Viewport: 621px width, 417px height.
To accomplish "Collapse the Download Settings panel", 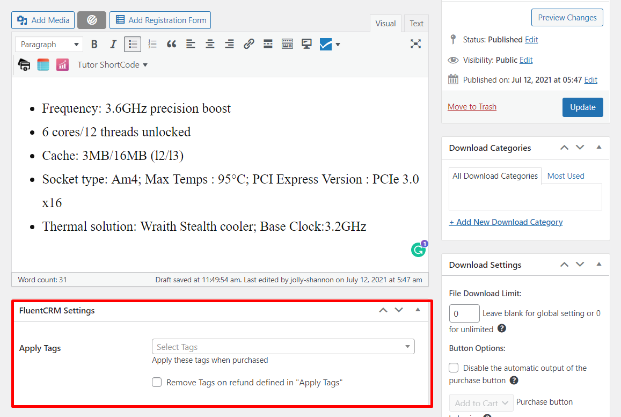I will 599,264.
